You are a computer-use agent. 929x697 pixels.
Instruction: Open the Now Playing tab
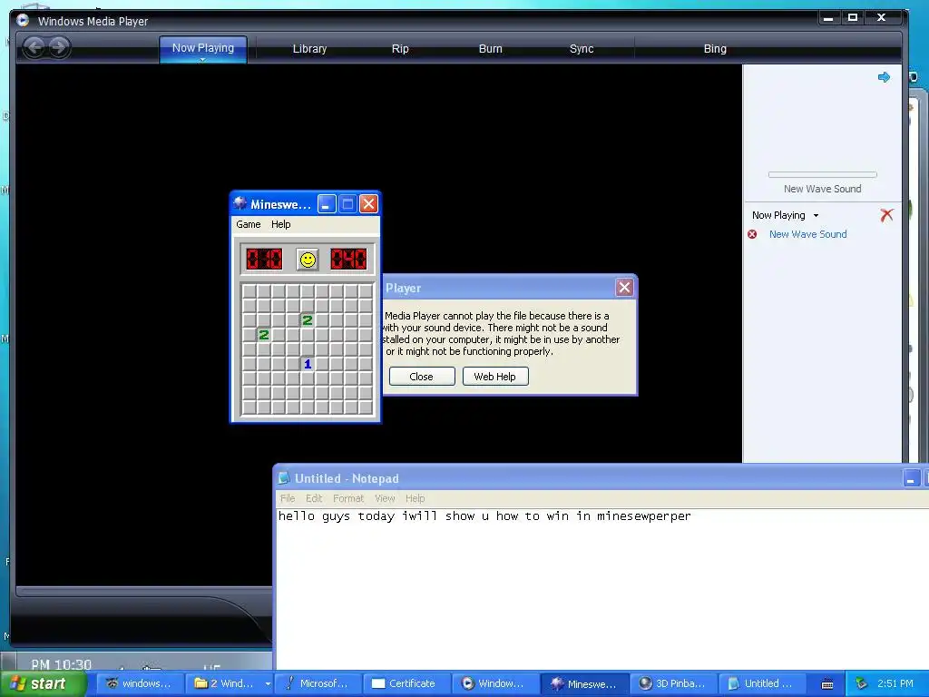click(202, 48)
